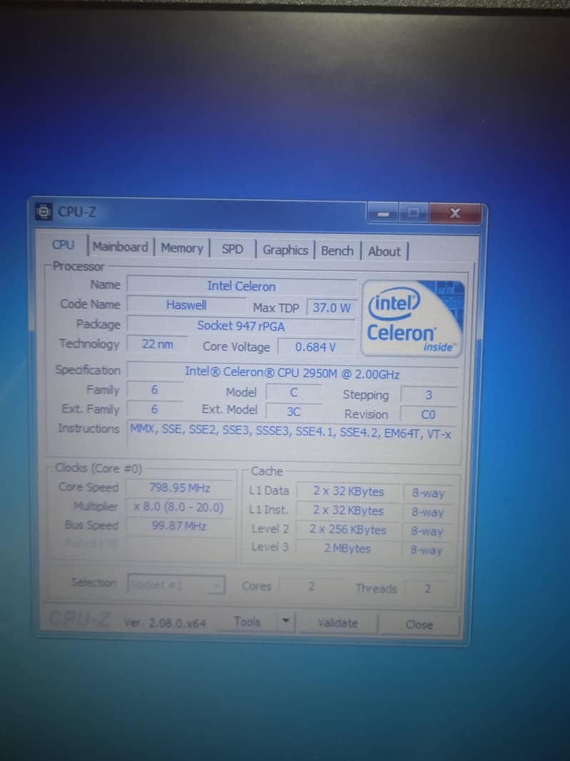Click the Threads value field
Viewport: 570px width, 761px height.
coord(427,589)
